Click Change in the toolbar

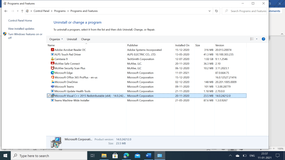coord(86,39)
